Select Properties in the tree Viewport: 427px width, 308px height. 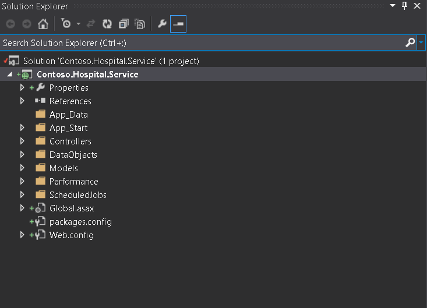[69, 88]
